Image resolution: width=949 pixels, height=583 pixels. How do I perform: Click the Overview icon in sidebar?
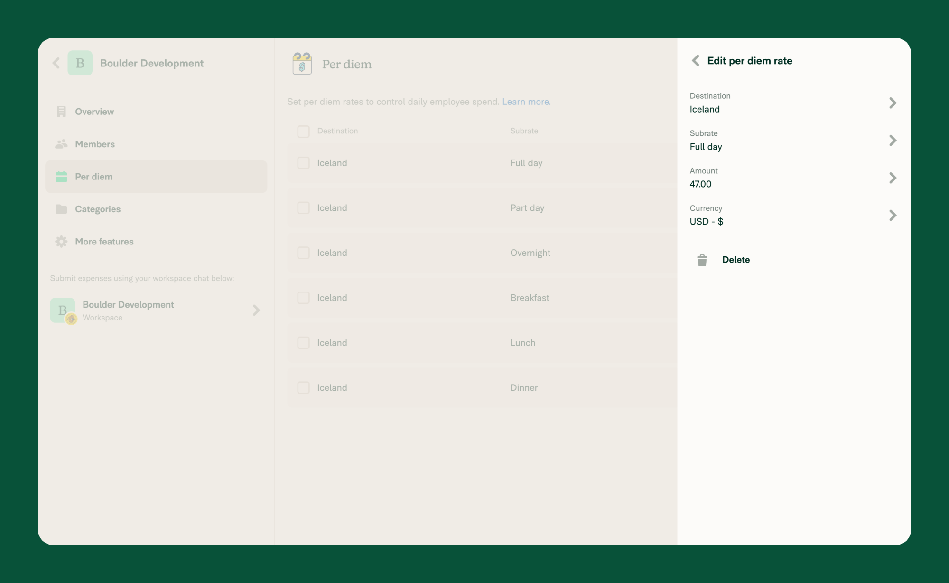[61, 111]
